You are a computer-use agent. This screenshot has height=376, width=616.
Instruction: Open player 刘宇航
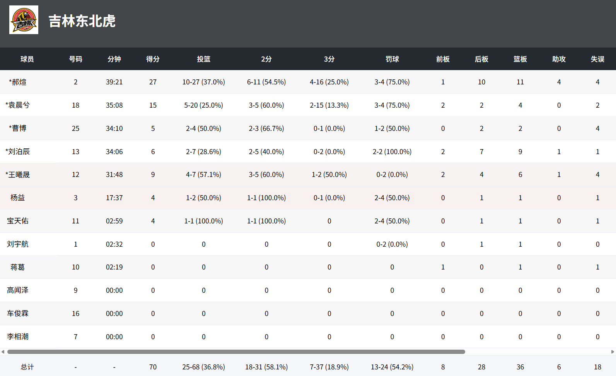[x=18, y=244]
